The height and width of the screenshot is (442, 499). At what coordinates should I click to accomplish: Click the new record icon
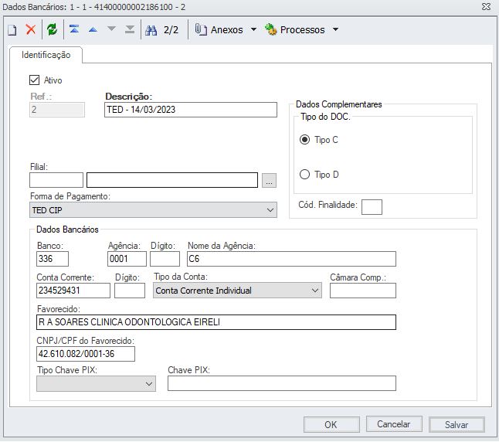coord(12,30)
